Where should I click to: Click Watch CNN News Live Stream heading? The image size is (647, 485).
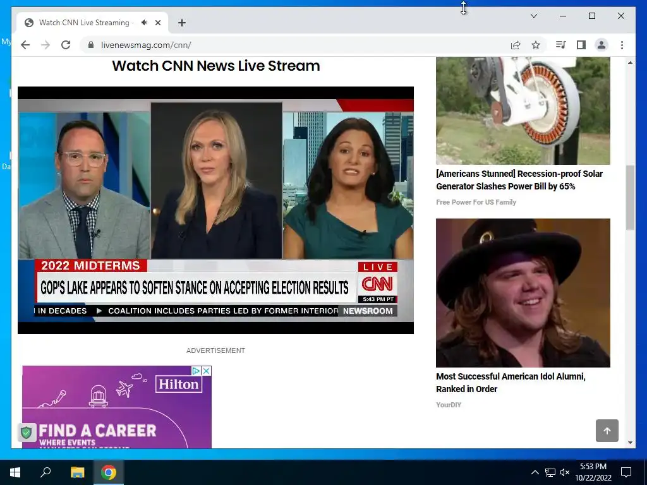[216, 66]
